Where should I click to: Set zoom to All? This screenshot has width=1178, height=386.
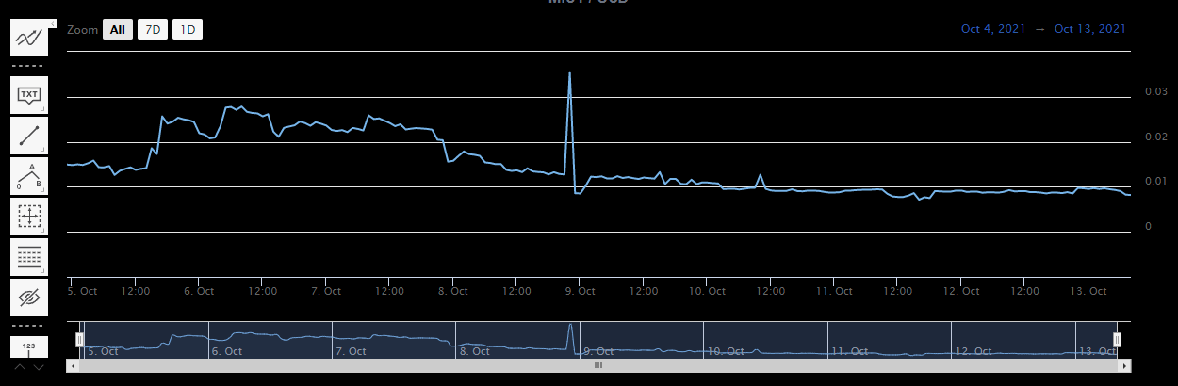(x=117, y=30)
